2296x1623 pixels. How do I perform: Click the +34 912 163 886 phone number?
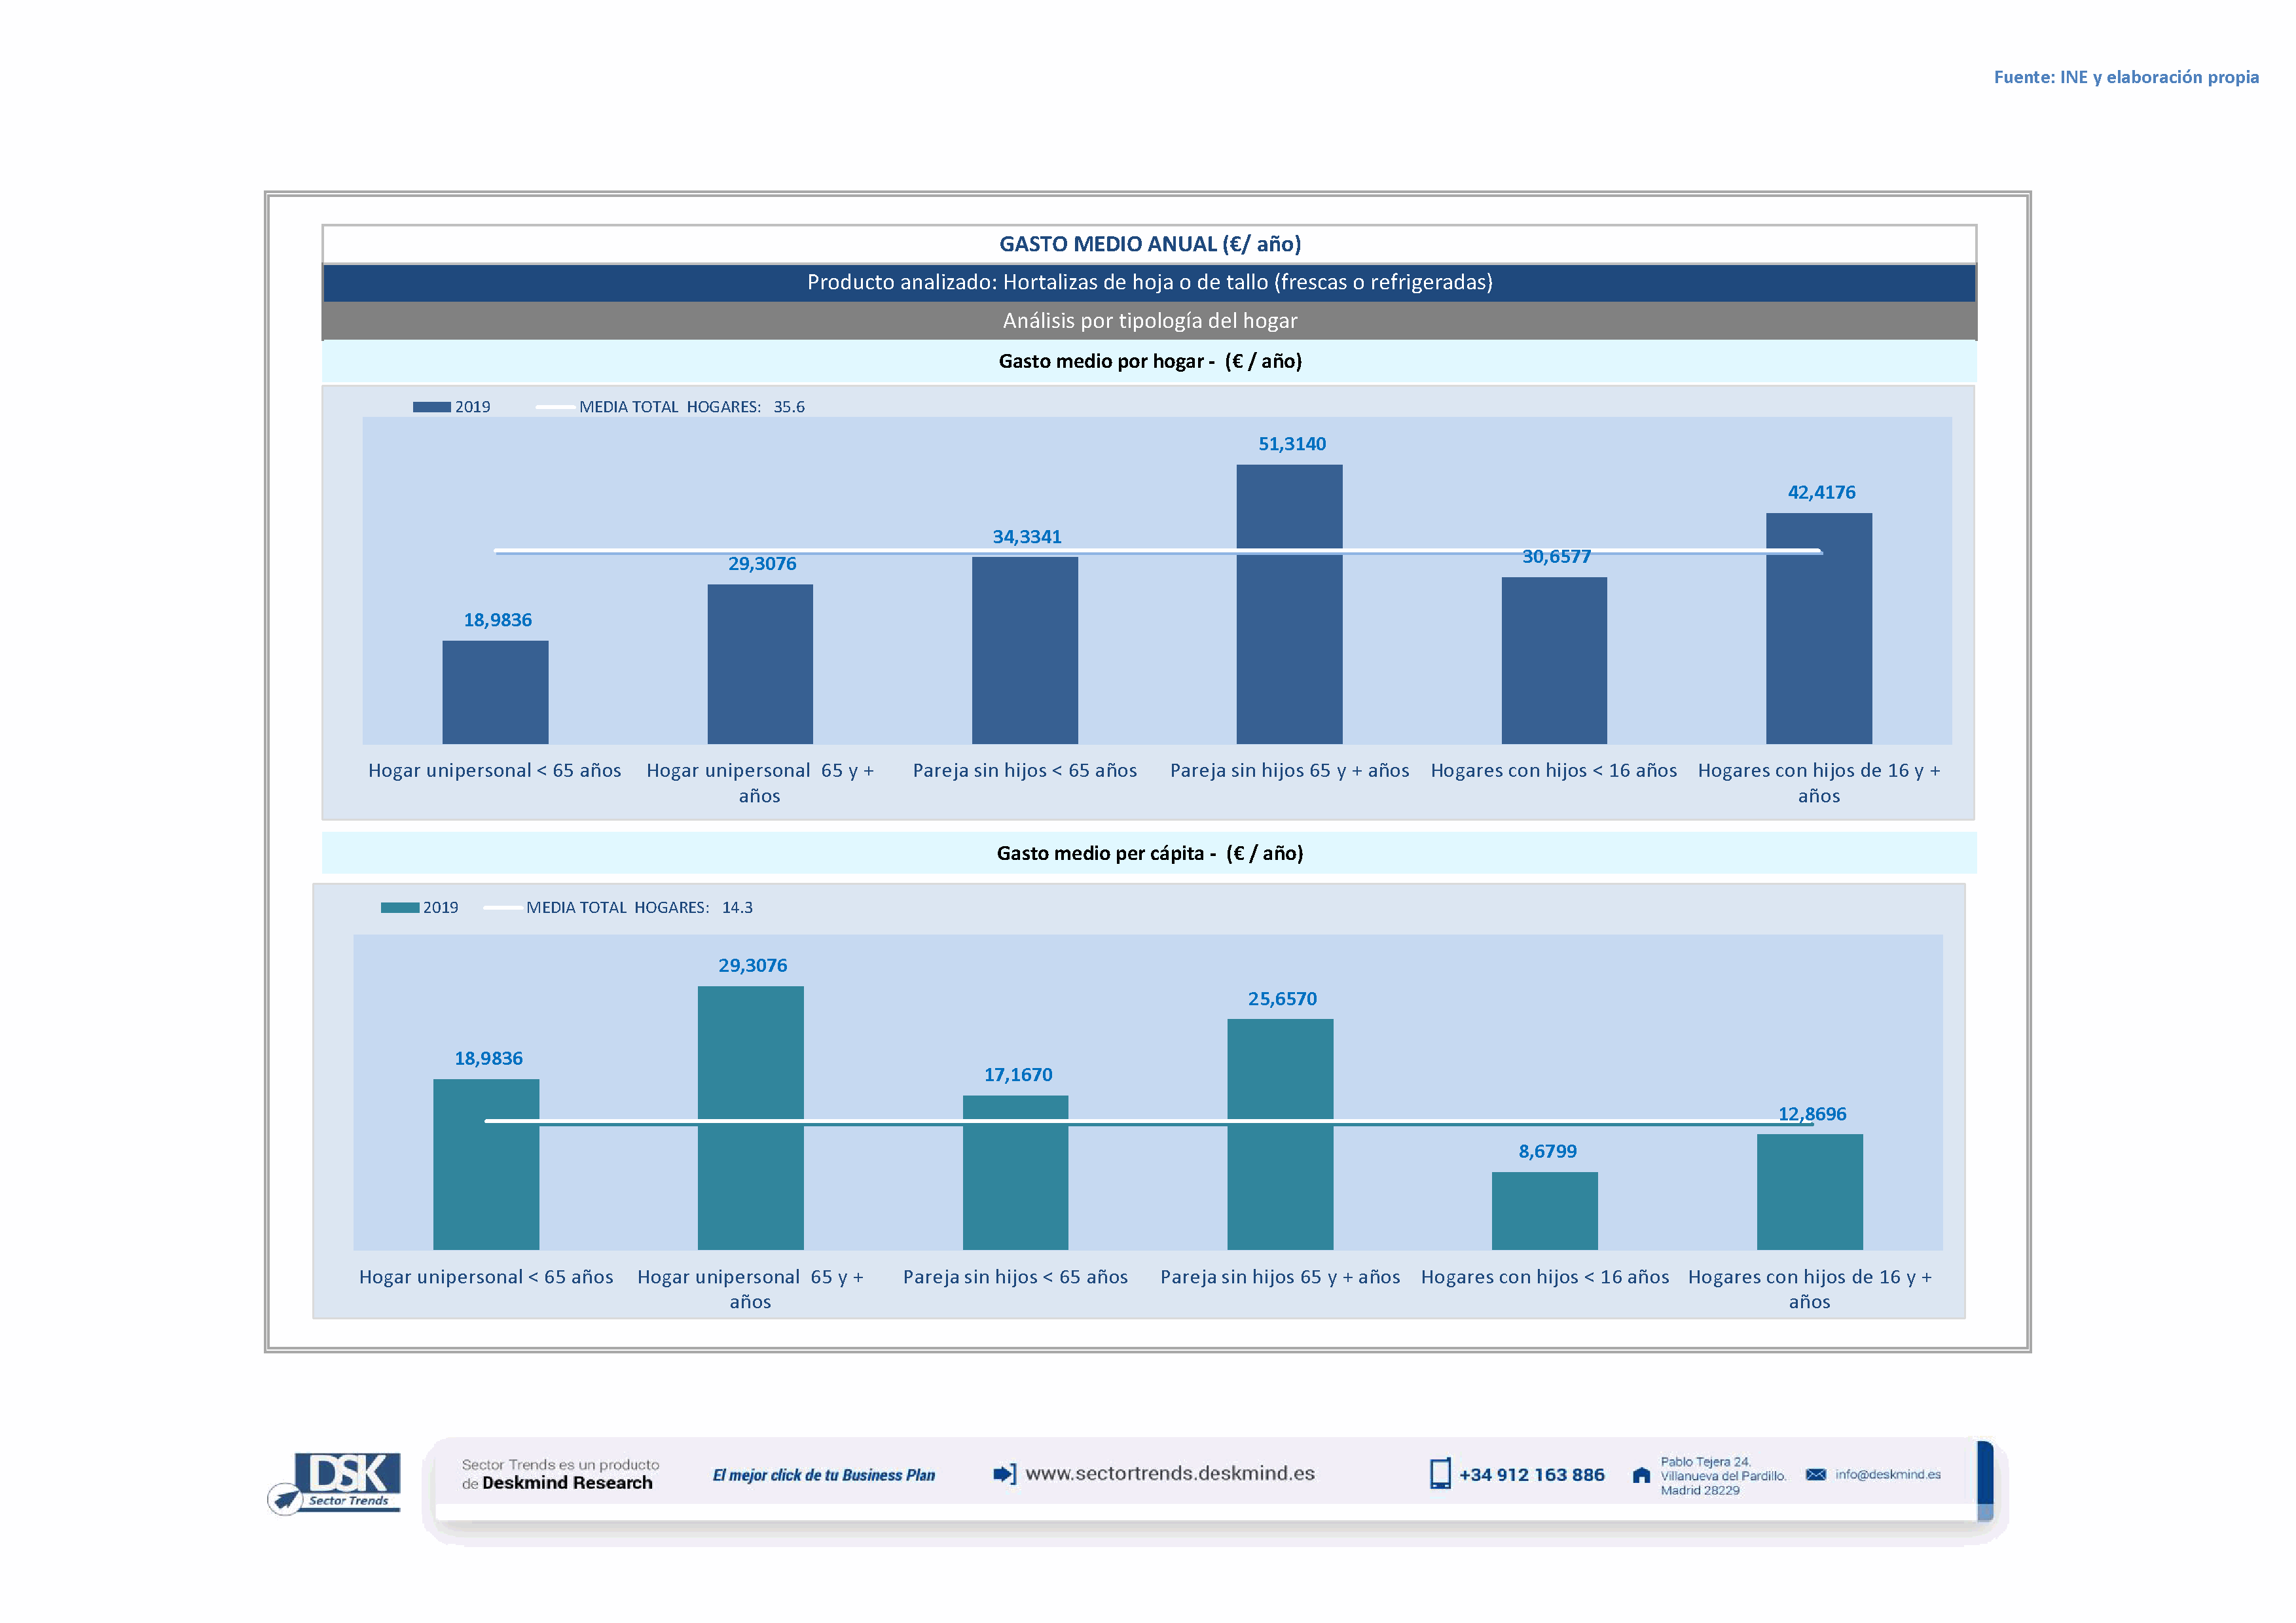1531,1474
